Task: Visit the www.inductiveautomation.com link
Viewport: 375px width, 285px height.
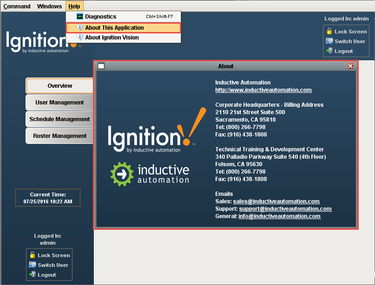Action: pyautogui.click(x=263, y=90)
